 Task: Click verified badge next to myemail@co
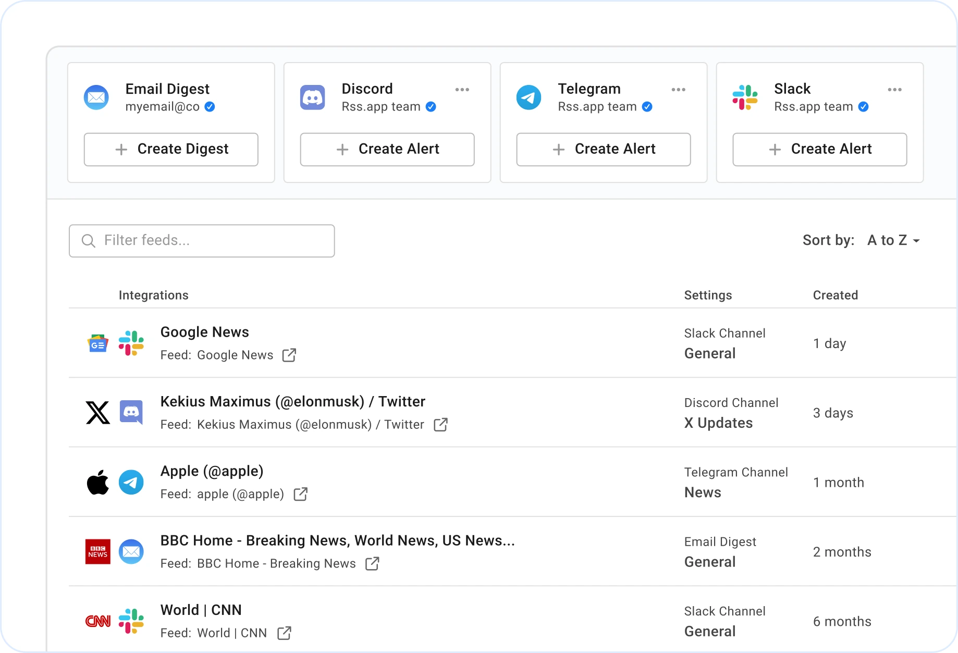[x=210, y=107]
